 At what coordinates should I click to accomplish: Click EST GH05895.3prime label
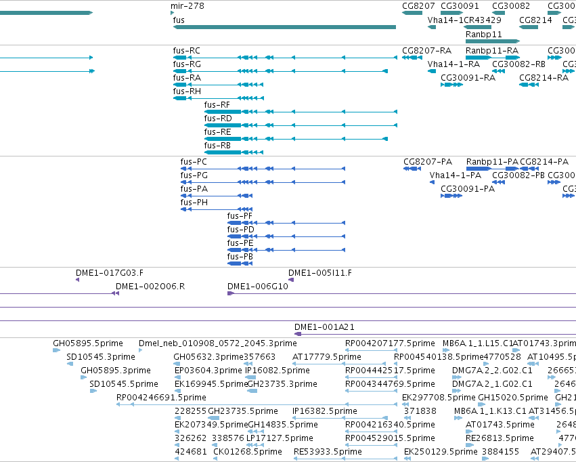coord(116,371)
